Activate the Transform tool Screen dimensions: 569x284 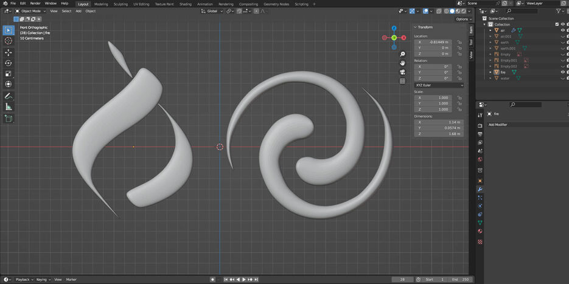pos(9,84)
